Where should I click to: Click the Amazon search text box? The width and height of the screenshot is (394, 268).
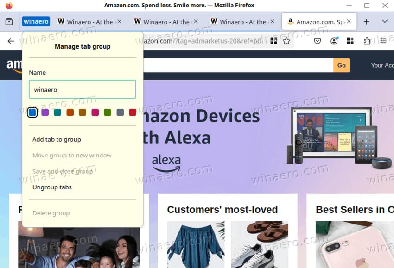[238, 65]
